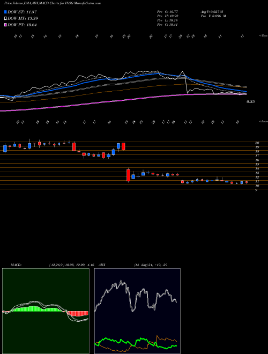This screenshot has width=268, height=354.
Task: Click the large red gap-down candlestick near 13
Action: pyautogui.click(x=128, y=175)
